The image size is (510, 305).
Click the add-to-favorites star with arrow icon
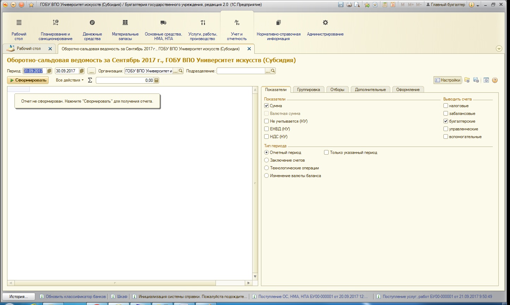tap(367, 5)
